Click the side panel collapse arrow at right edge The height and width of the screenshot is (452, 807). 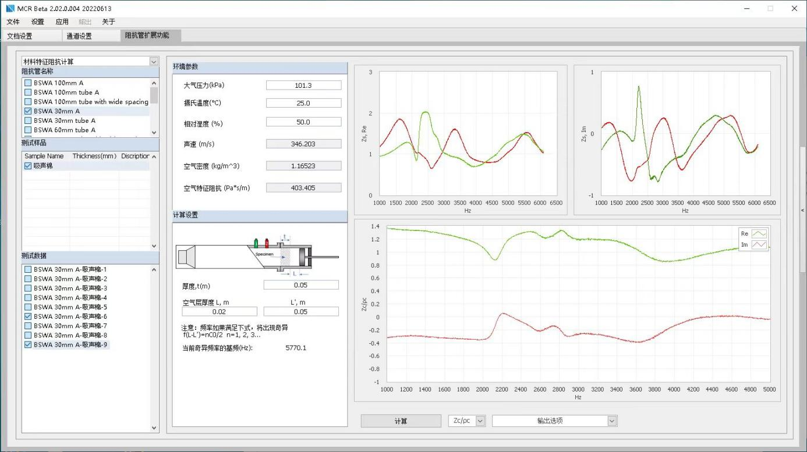tap(803, 210)
